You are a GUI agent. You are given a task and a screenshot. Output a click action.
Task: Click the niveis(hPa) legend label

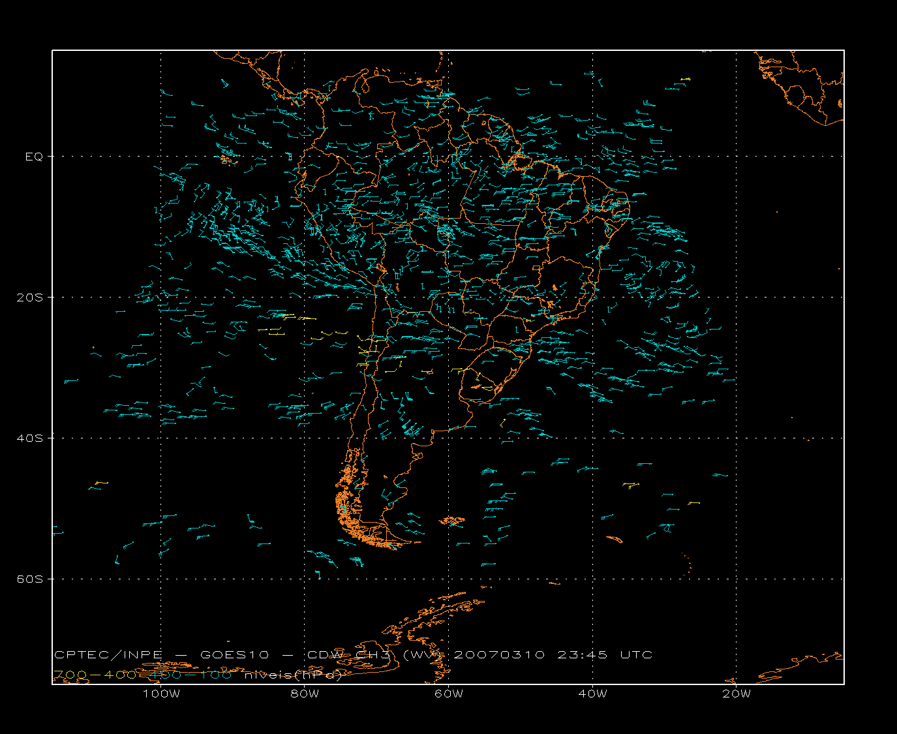click(x=293, y=675)
